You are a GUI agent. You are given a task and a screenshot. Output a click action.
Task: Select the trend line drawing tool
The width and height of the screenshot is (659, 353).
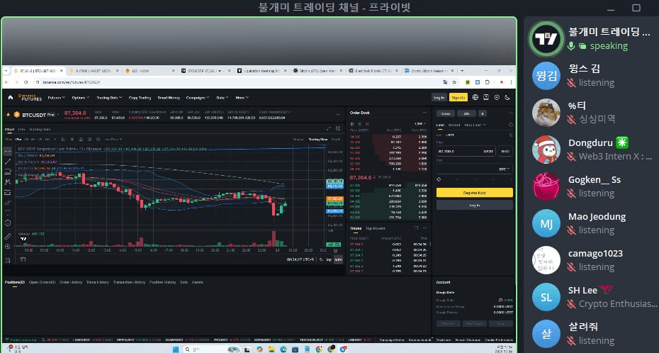click(8, 162)
